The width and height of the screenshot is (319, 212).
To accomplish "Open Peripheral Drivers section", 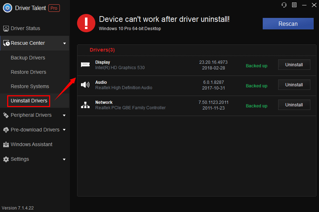I will 31,115.
